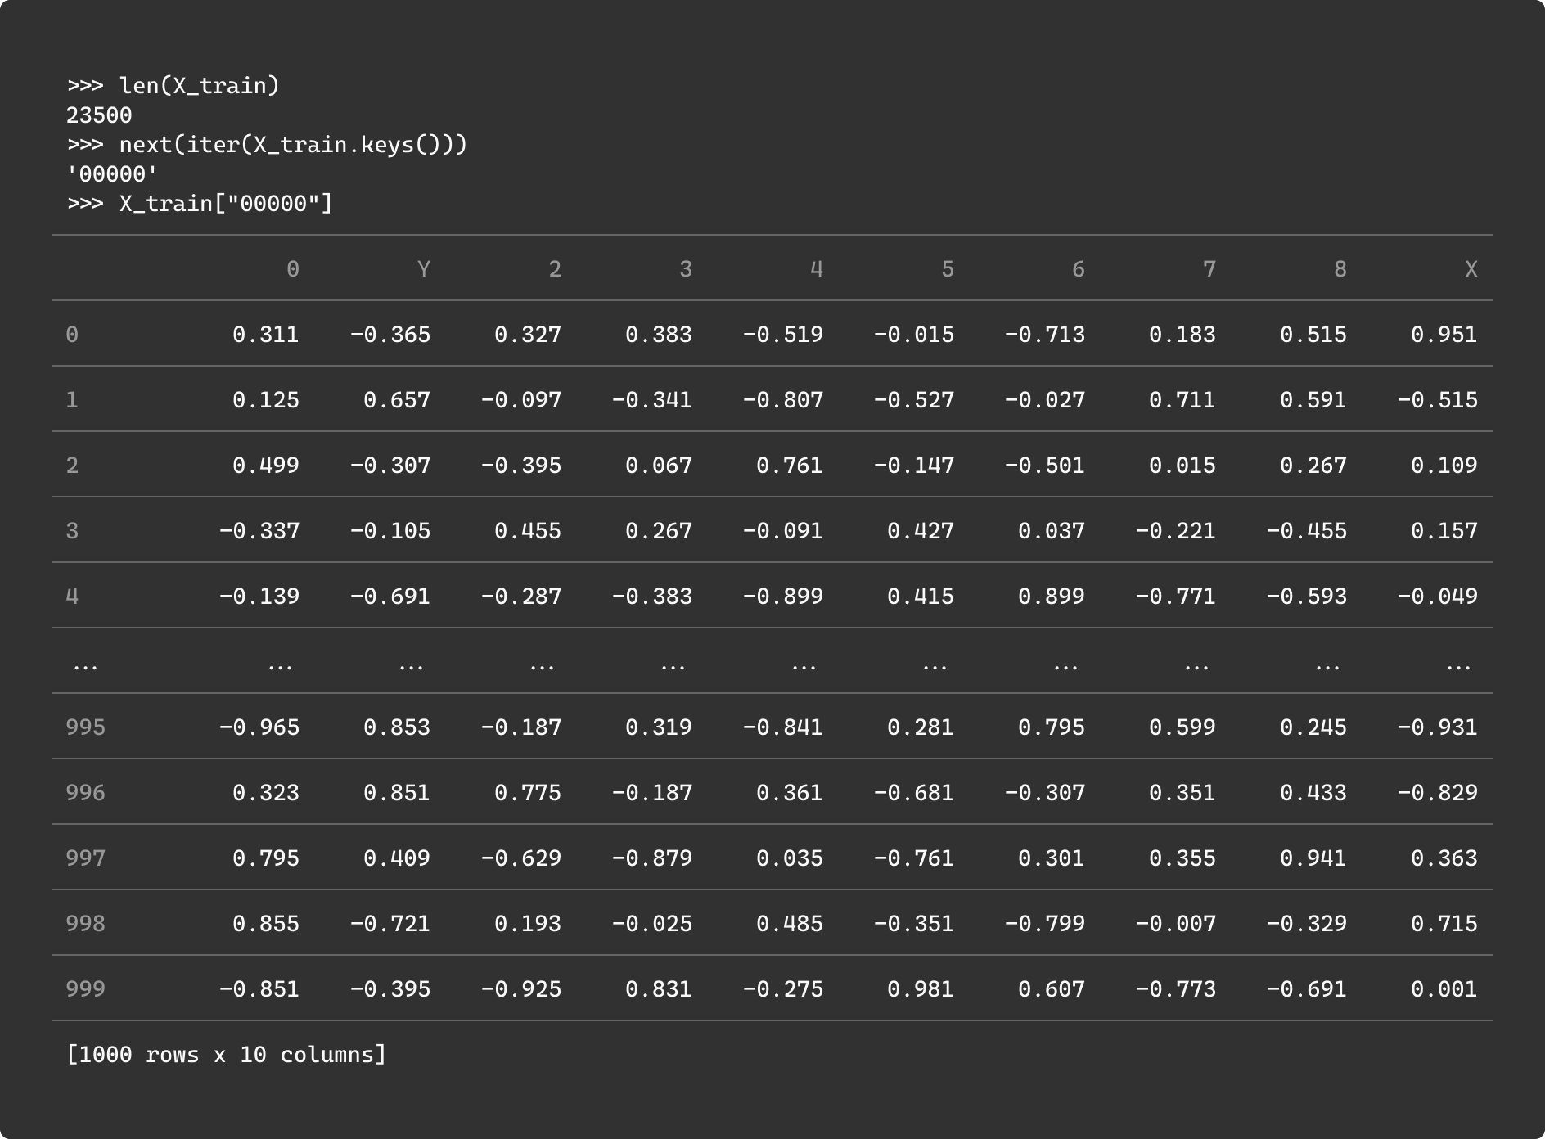
Task: Click the 23500 output value
Action: (x=99, y=115)
